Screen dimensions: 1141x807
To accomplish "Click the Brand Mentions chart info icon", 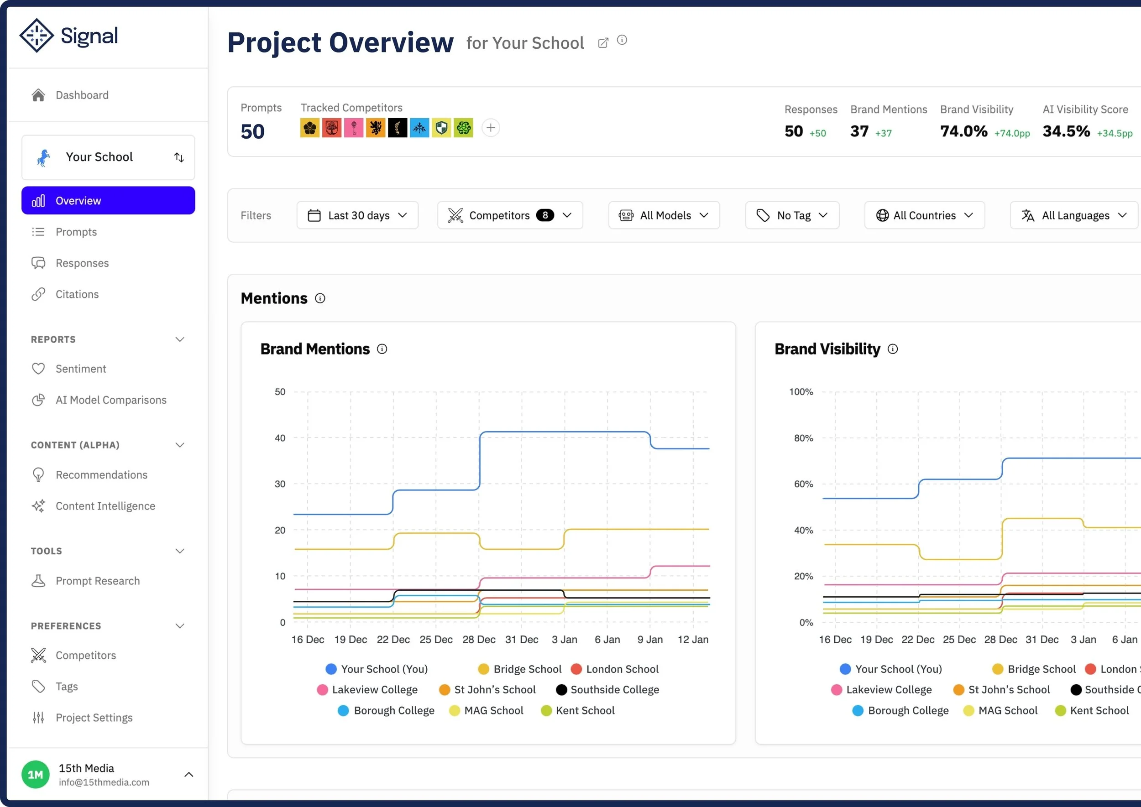I will click(x=382, y=349).
